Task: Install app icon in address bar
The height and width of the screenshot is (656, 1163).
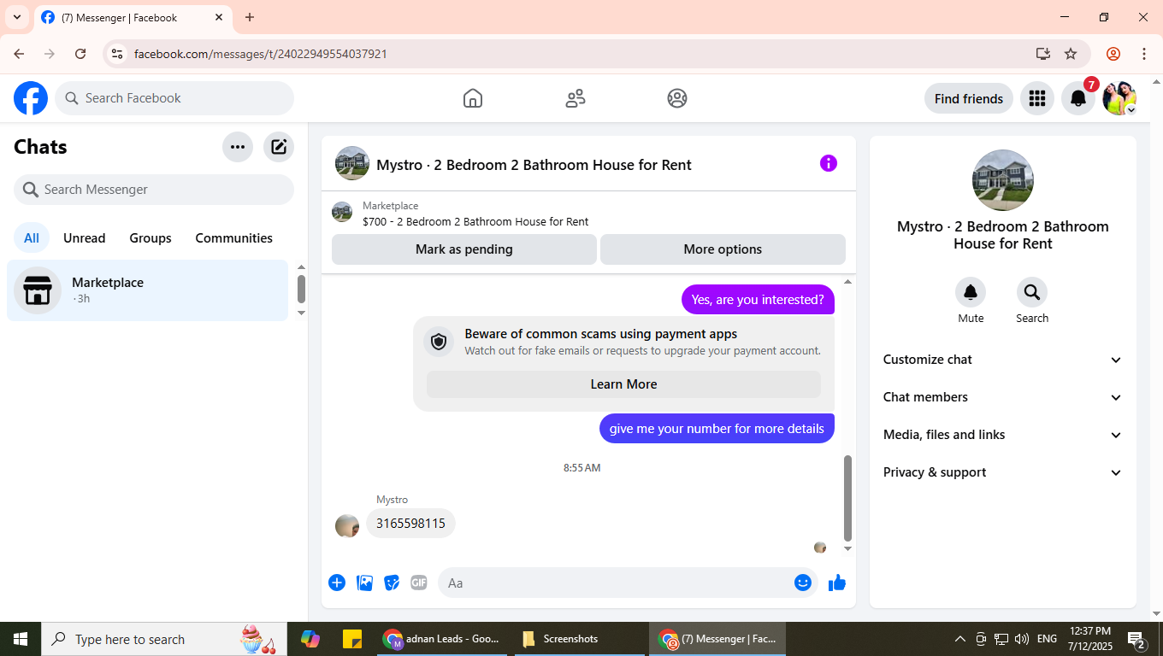Action: coord(1042,54)
